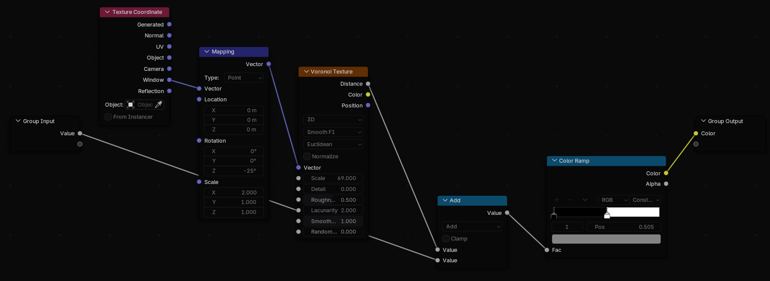
Task: Click the Group Output Color input socket
Action: 696,133
